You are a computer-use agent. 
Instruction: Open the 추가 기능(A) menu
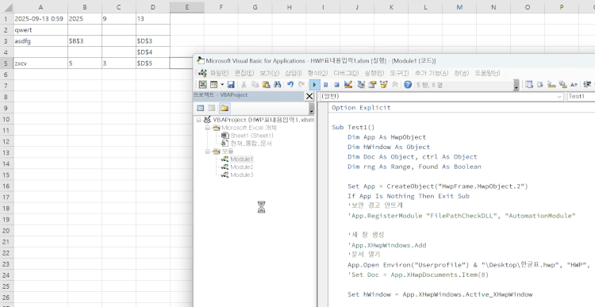[431, 73]
